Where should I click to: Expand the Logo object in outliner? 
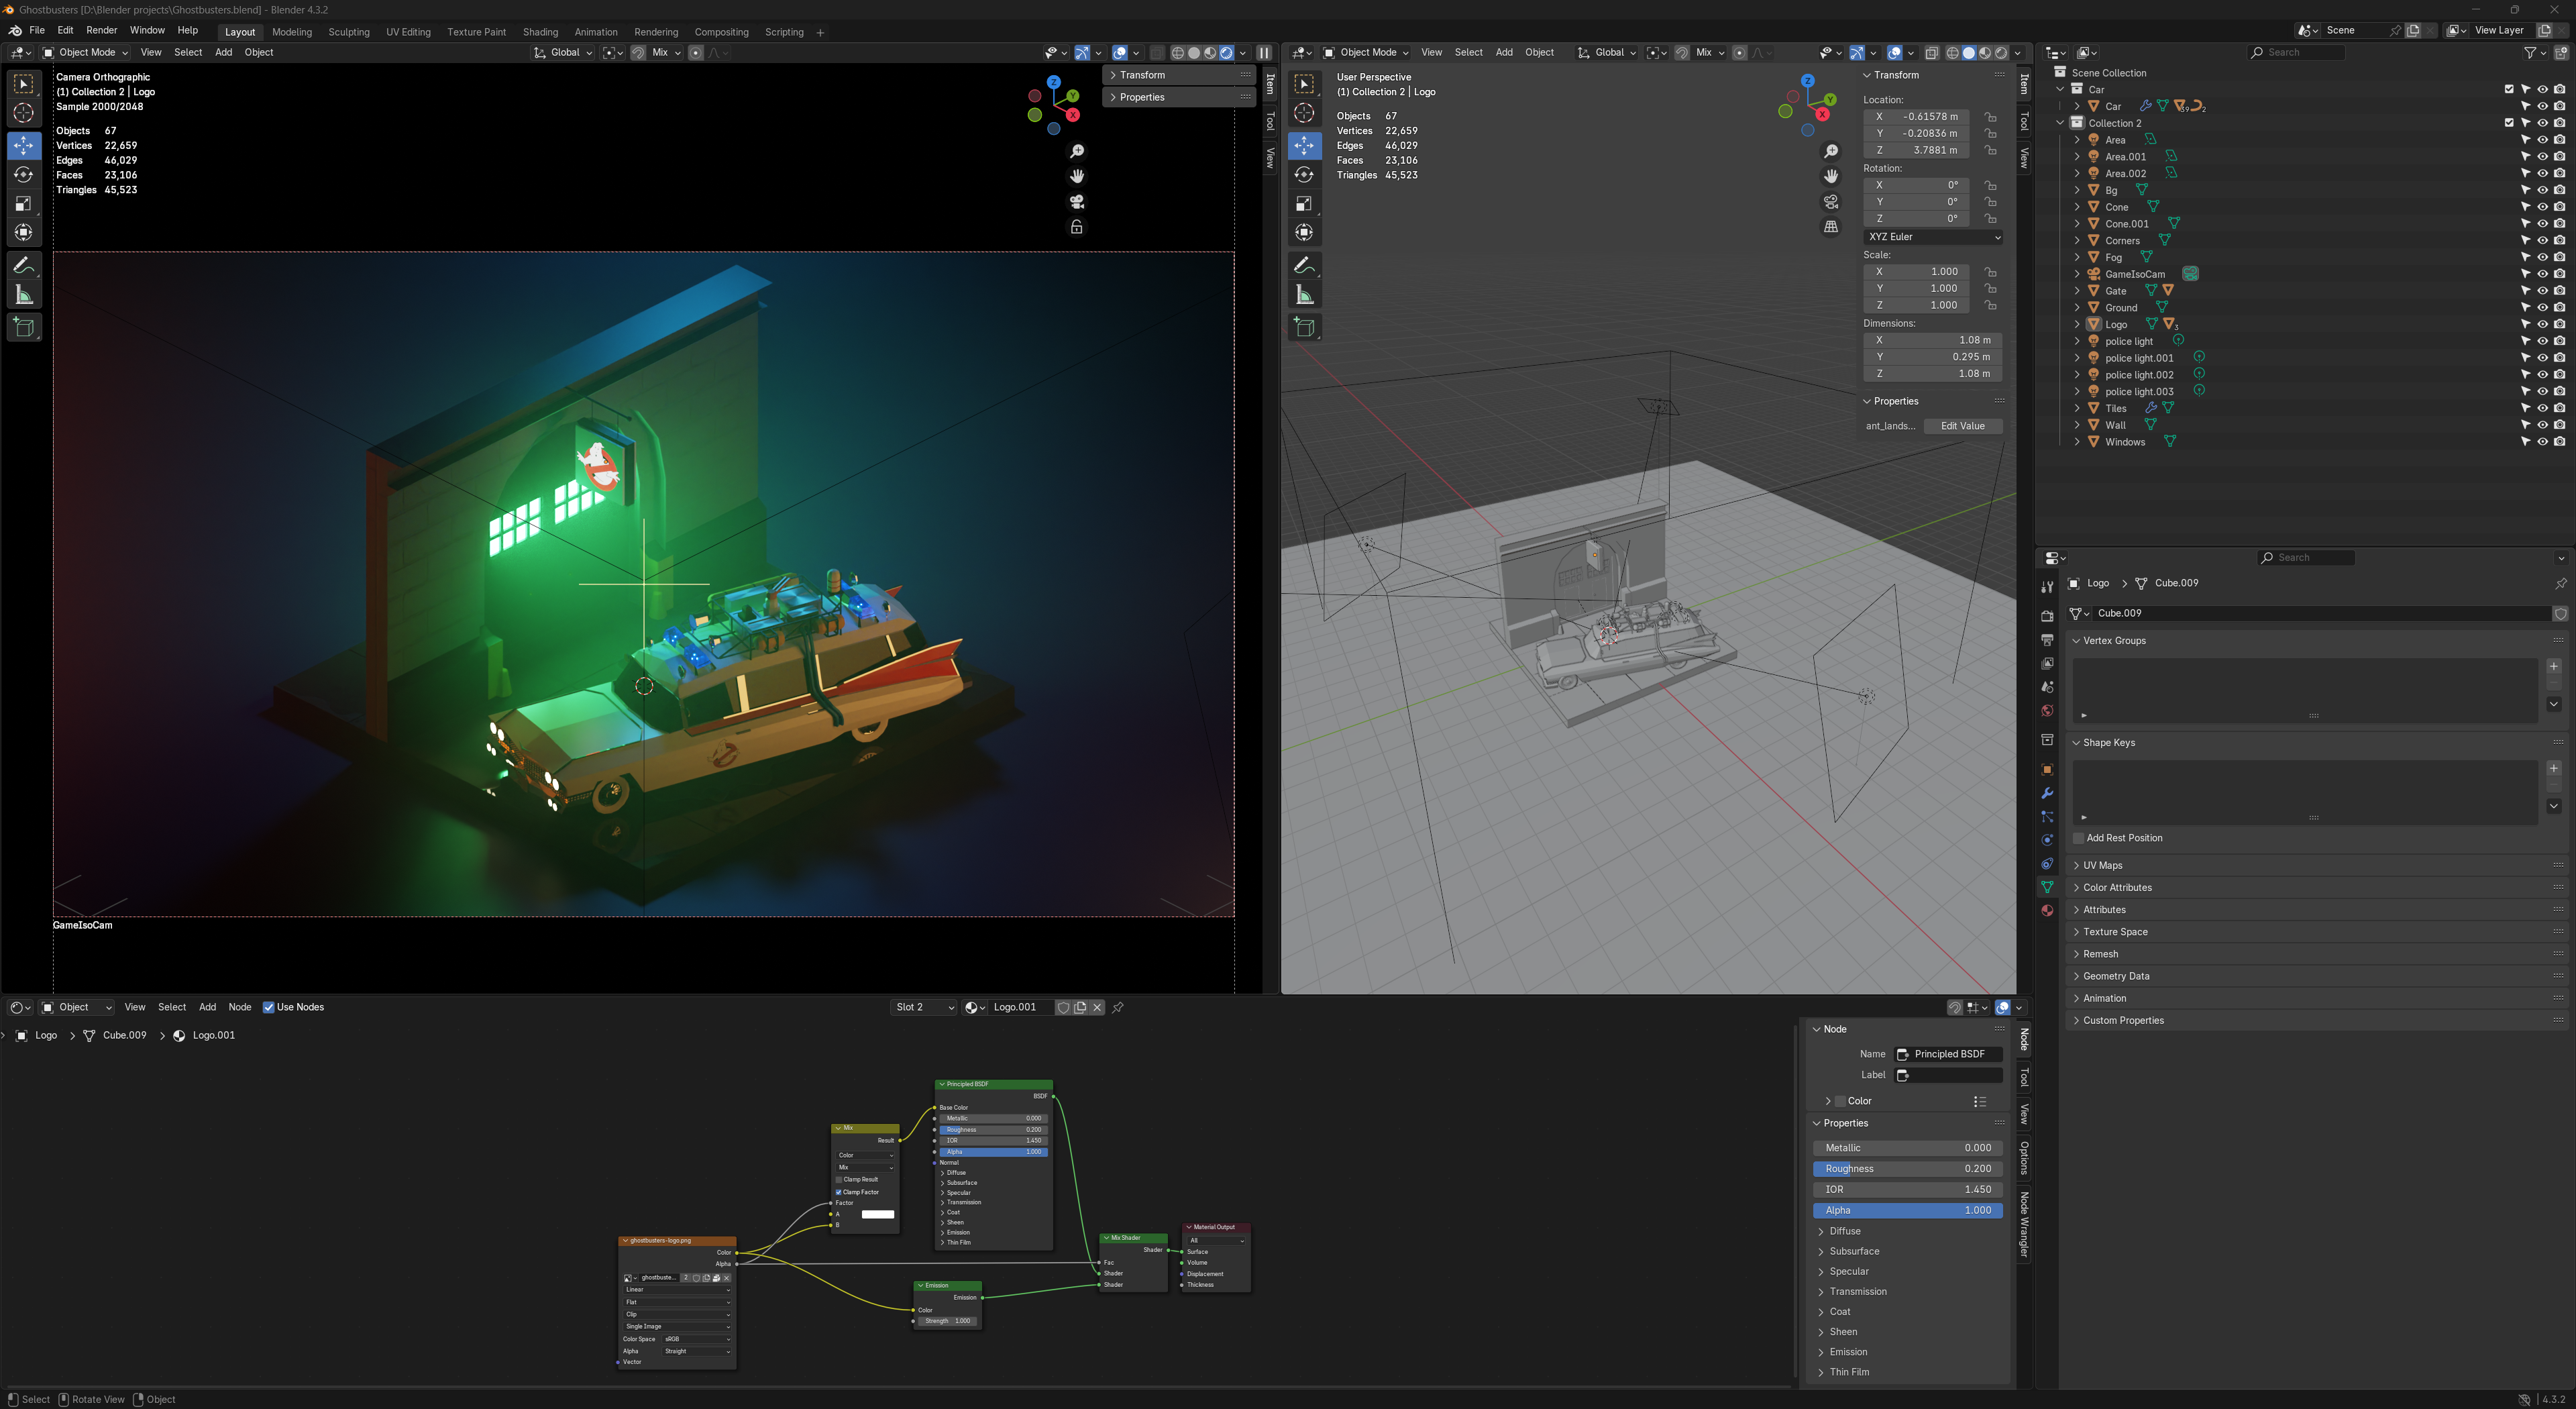pyautogui.click(x=2077, y=325)
